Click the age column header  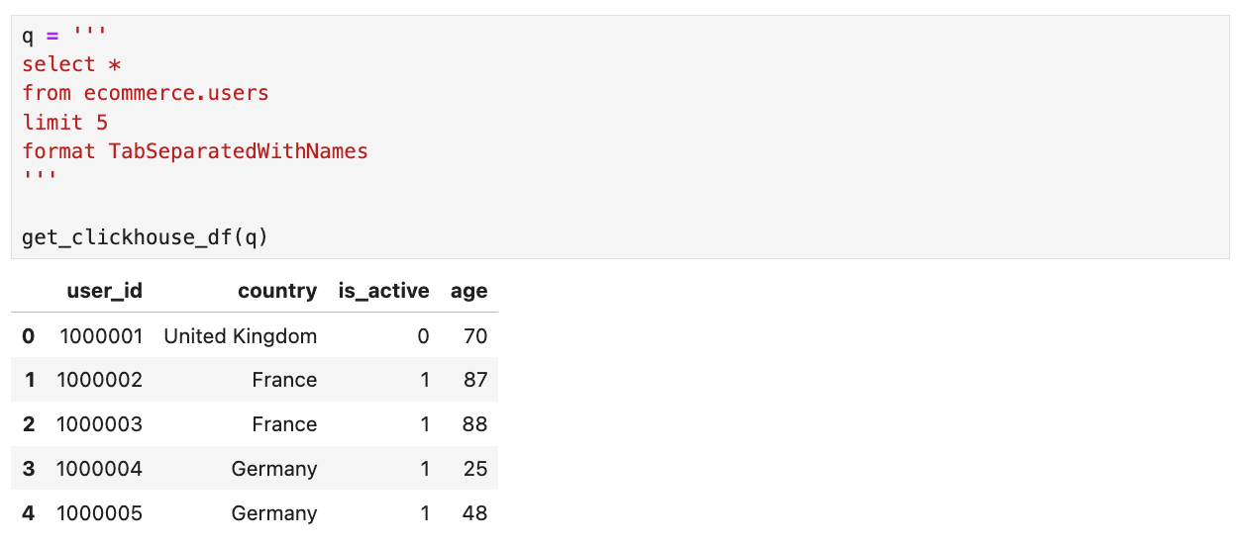[x=468, y=291]
